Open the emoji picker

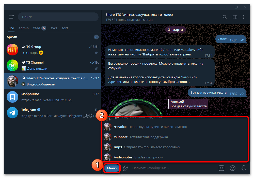coord(233,168)
